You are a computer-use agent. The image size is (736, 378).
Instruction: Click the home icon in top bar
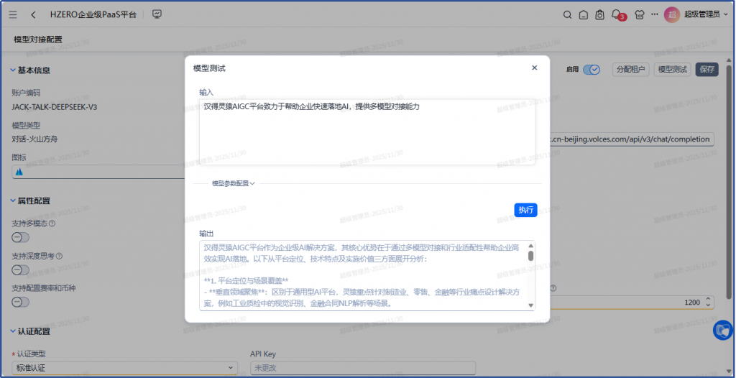pos(583,14)
